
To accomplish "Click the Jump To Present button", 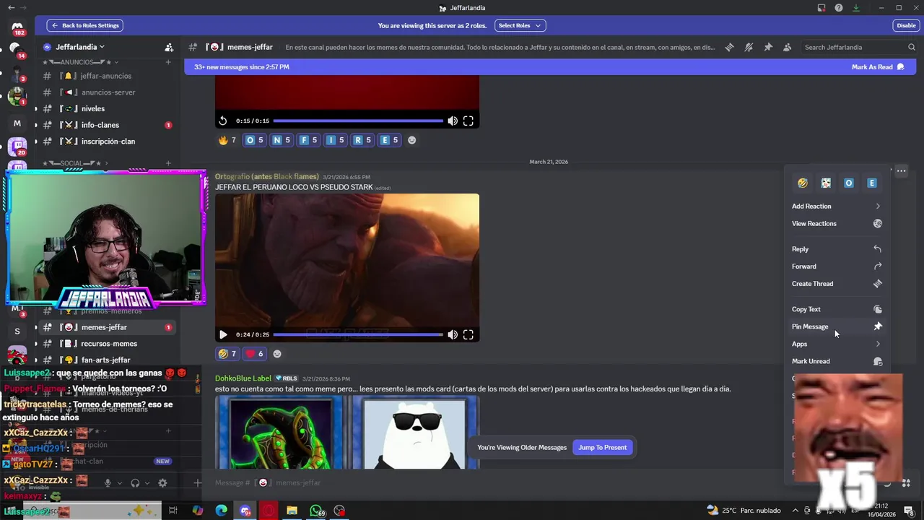I will (602, 447).
